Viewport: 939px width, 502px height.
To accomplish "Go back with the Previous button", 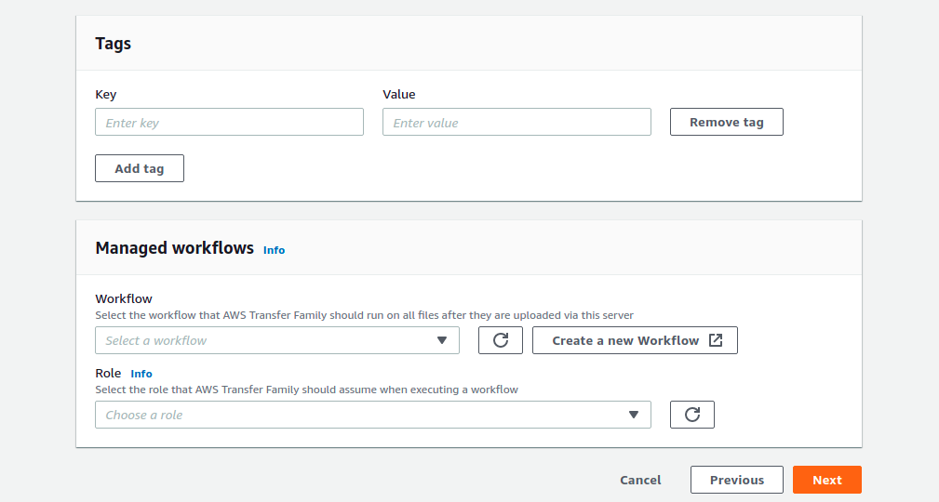I will [736, 480].
